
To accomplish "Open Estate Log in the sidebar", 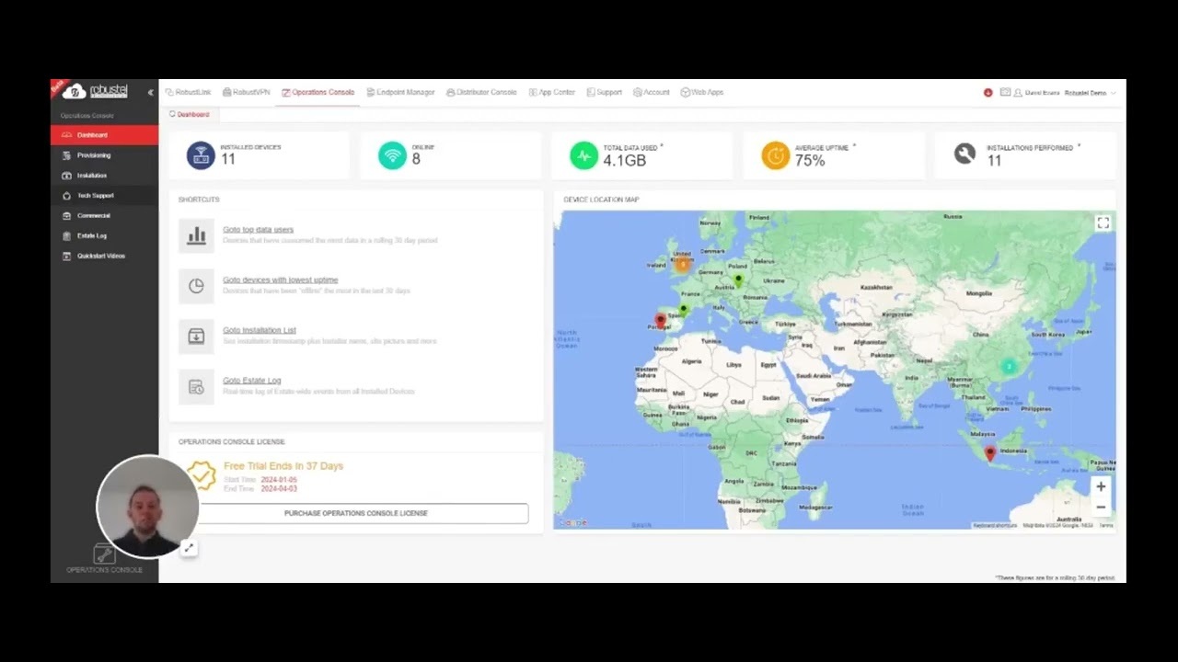I will [x=104, y=235].
